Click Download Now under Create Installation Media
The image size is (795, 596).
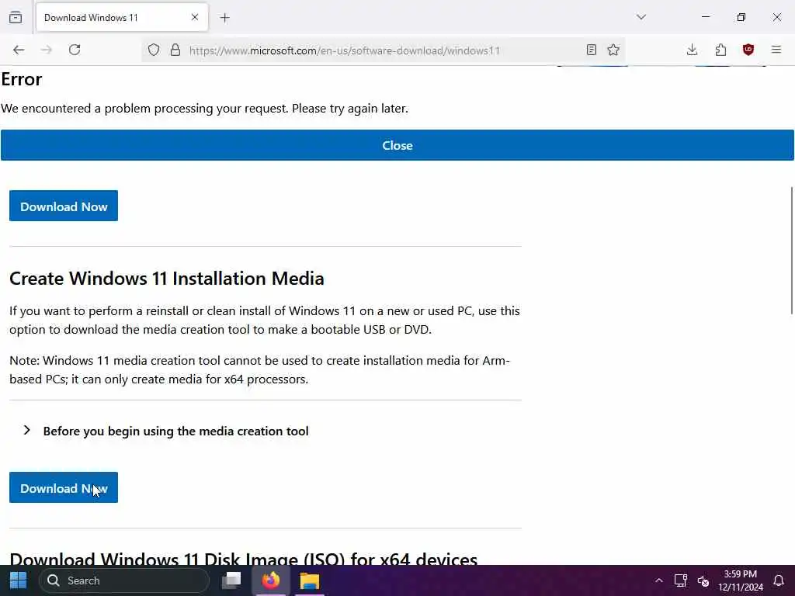(x=64, y=487)
